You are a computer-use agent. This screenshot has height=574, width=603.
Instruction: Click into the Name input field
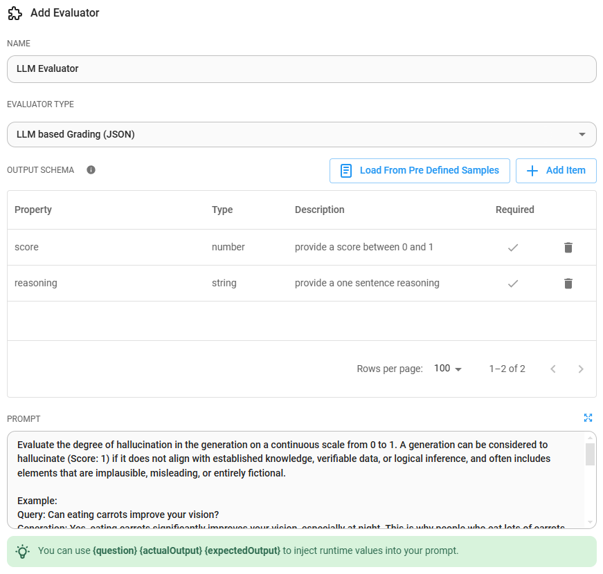[301, 68]
